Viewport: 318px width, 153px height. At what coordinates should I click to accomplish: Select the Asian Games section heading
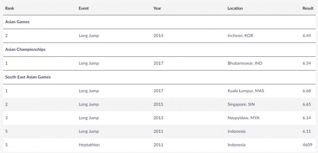tap(17, 22)
